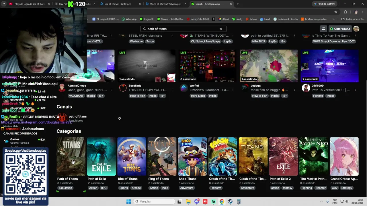Screen dimensions: 367x206
Task: Expand the hidden bookmarks chevron
Action: pos(333,19)
